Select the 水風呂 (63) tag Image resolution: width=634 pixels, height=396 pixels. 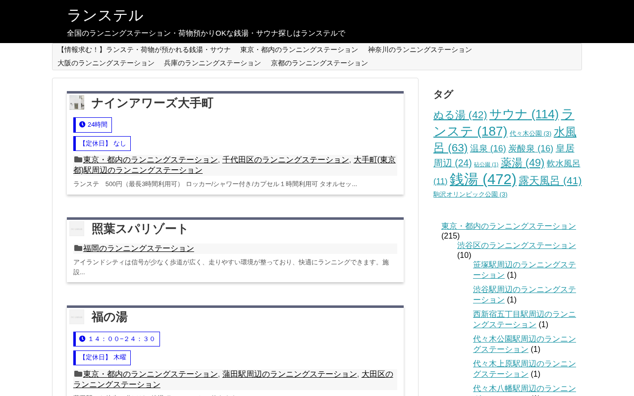point(505,140)
